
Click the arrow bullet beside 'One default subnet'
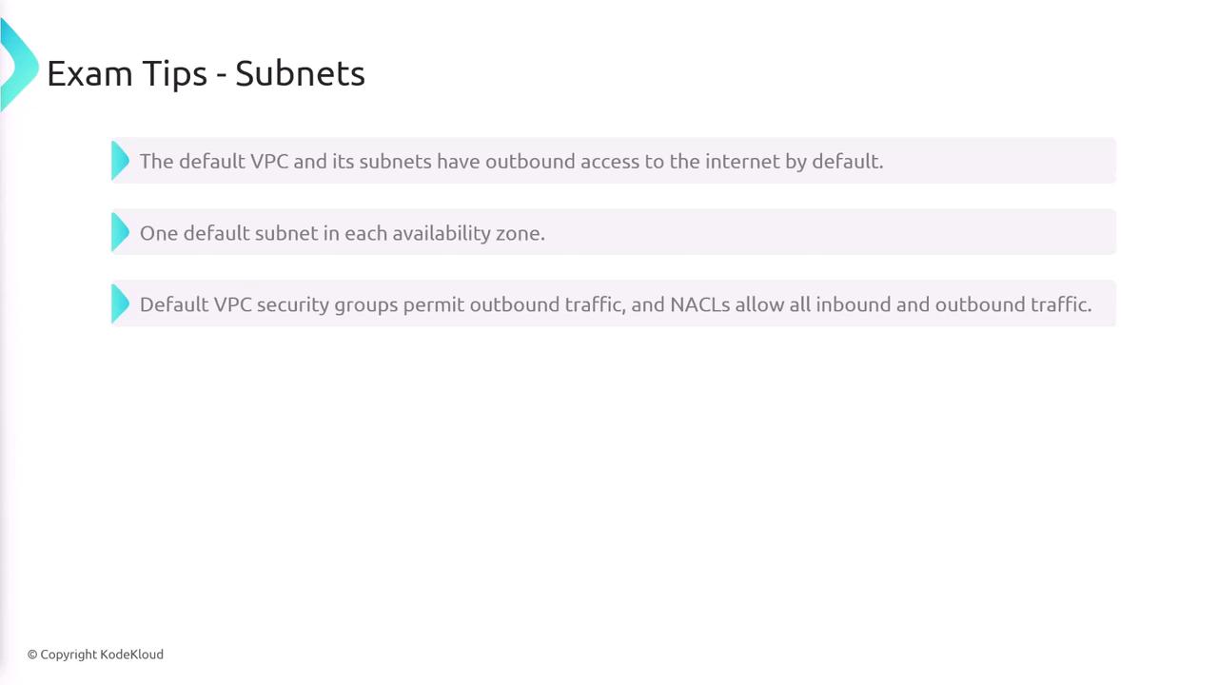[120, 232]
